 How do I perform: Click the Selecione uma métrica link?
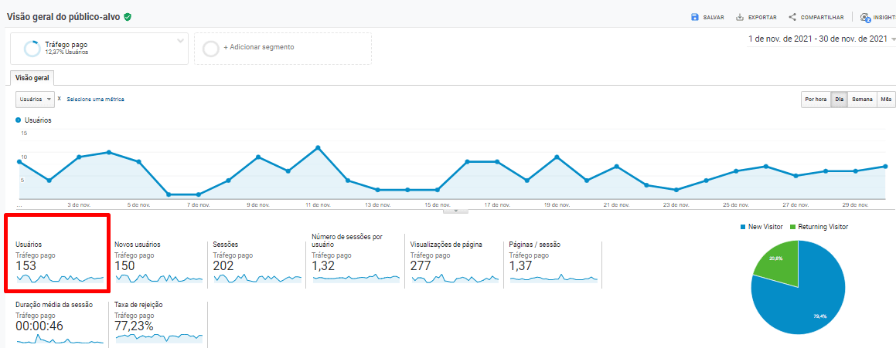95,100
